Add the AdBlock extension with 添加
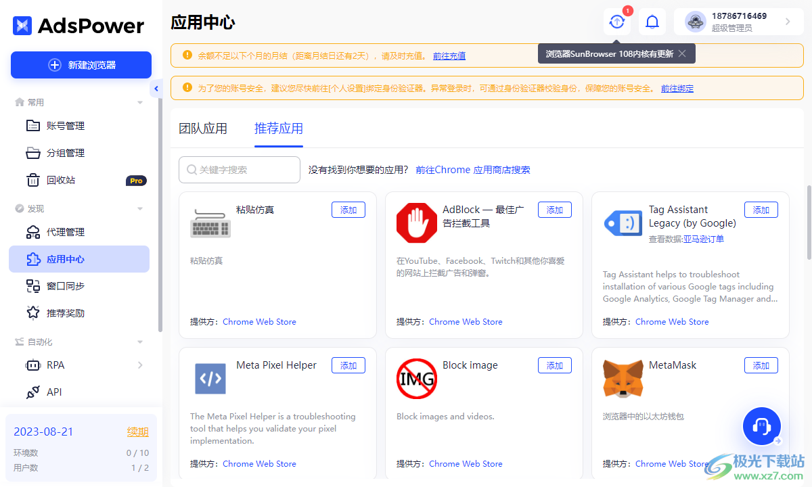The height and width of the screenshot is (487, 812). point(554,210)
